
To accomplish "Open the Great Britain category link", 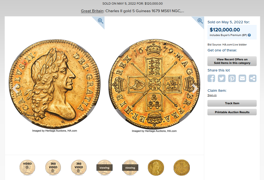I will point(92,11).
